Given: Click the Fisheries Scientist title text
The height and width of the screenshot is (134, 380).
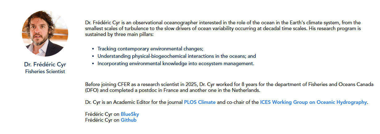Looking at the screenshot, I should coord(45,72).
